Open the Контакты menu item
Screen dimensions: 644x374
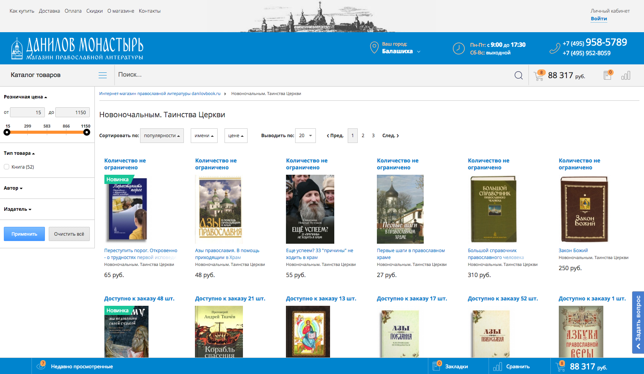[x=149, y=11]
